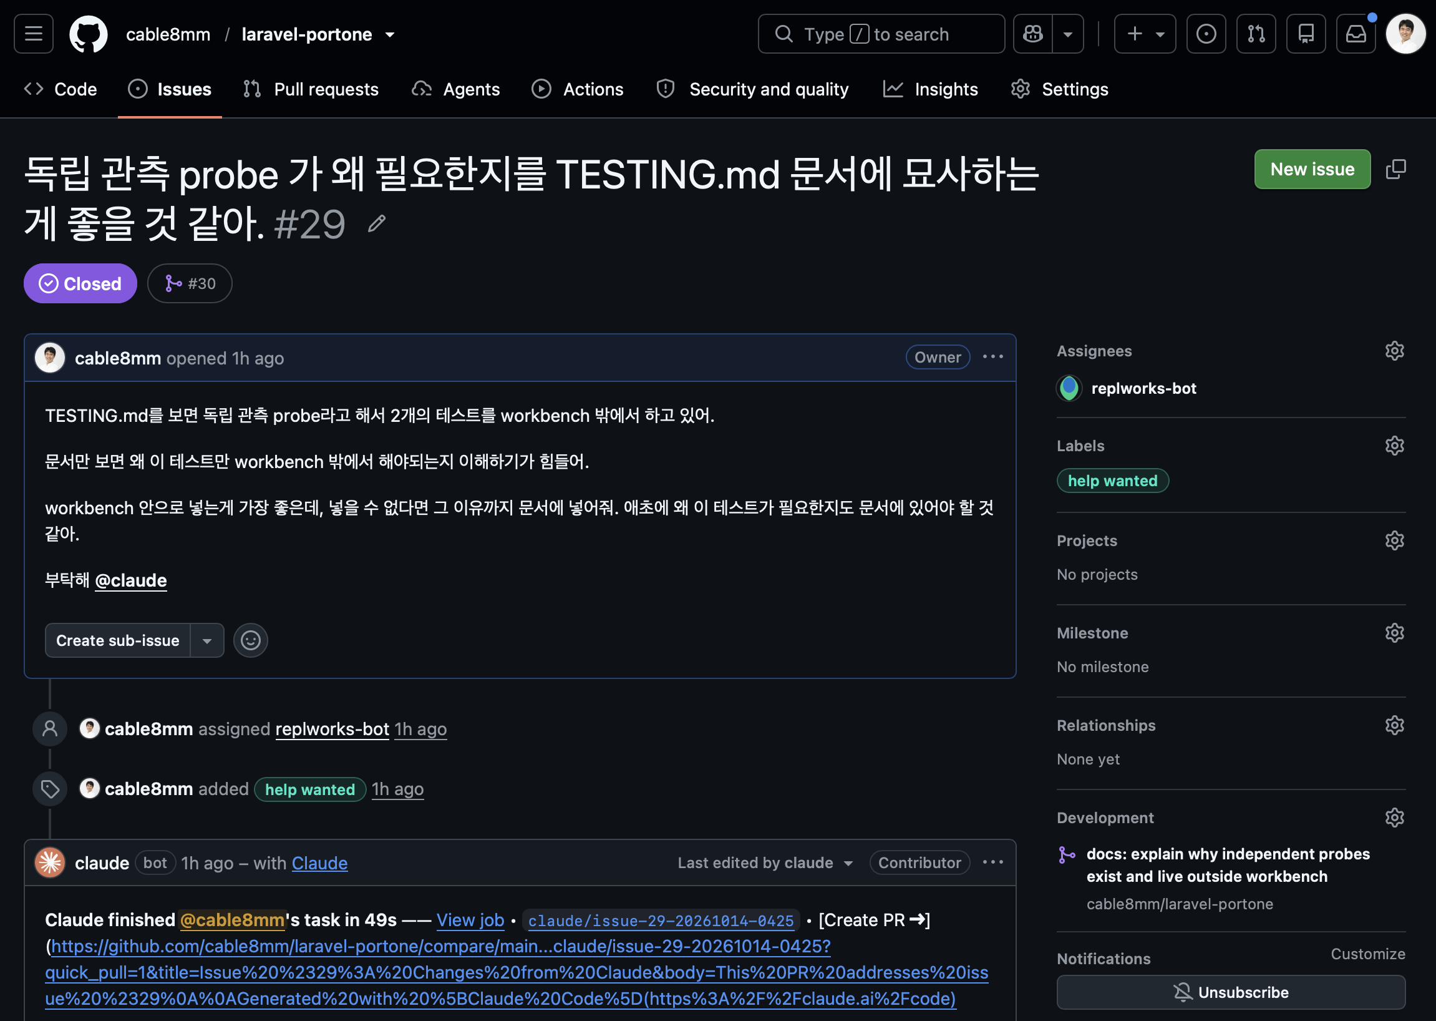Open Security and quality tab
1436x1021 pixels.
tap(752, 89)
